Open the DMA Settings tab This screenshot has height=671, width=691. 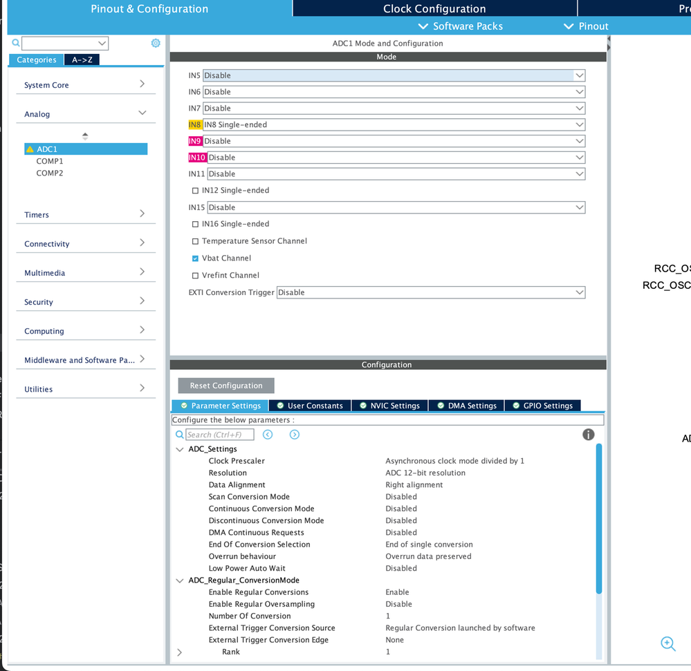tap(466, 406)
